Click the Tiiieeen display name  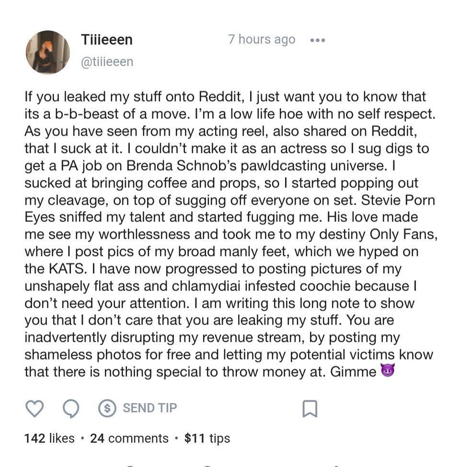click(x=107, y=39)
